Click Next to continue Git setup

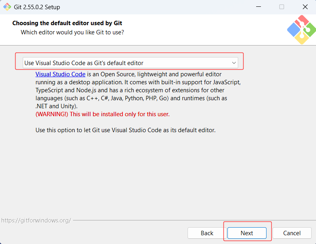[x=247, y=233]
